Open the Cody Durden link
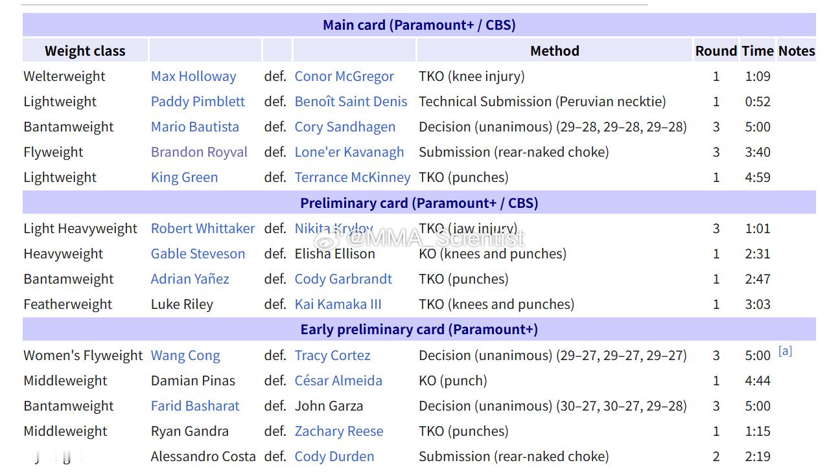This screenshot has height=476, width=840. click(x=334, y=457)
